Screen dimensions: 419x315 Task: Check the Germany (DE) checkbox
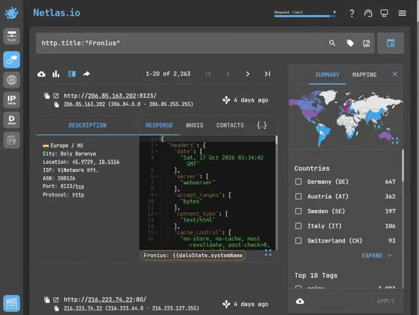coord(298,182)
